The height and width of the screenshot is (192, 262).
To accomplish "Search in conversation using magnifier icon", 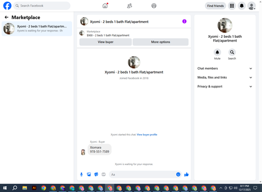I will click(232, 52).
